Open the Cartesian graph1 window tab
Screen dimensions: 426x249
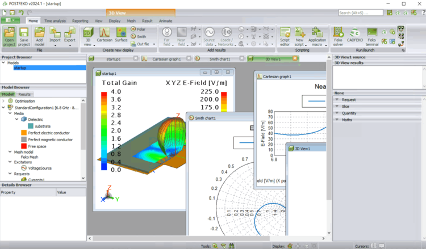click(166, 58)
